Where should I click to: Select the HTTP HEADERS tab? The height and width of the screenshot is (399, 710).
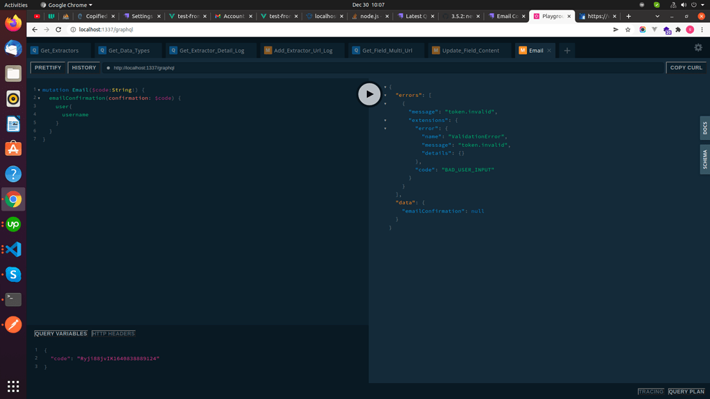pyautogui.click(x=113, y=333)
